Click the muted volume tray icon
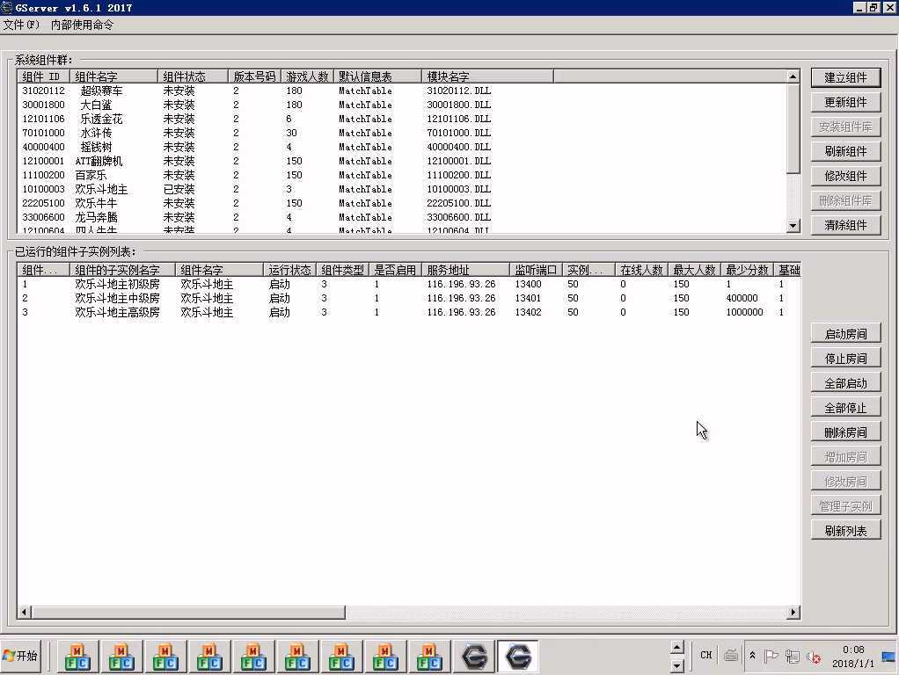This screenshot has height=675, width=899. 814,657
